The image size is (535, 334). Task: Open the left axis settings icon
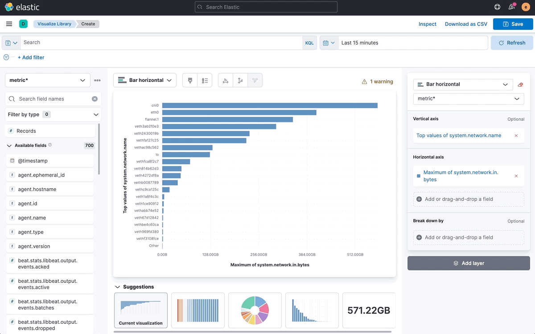coord(240,81)
